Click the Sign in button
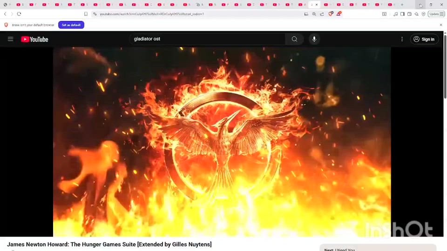 (424, 39)
